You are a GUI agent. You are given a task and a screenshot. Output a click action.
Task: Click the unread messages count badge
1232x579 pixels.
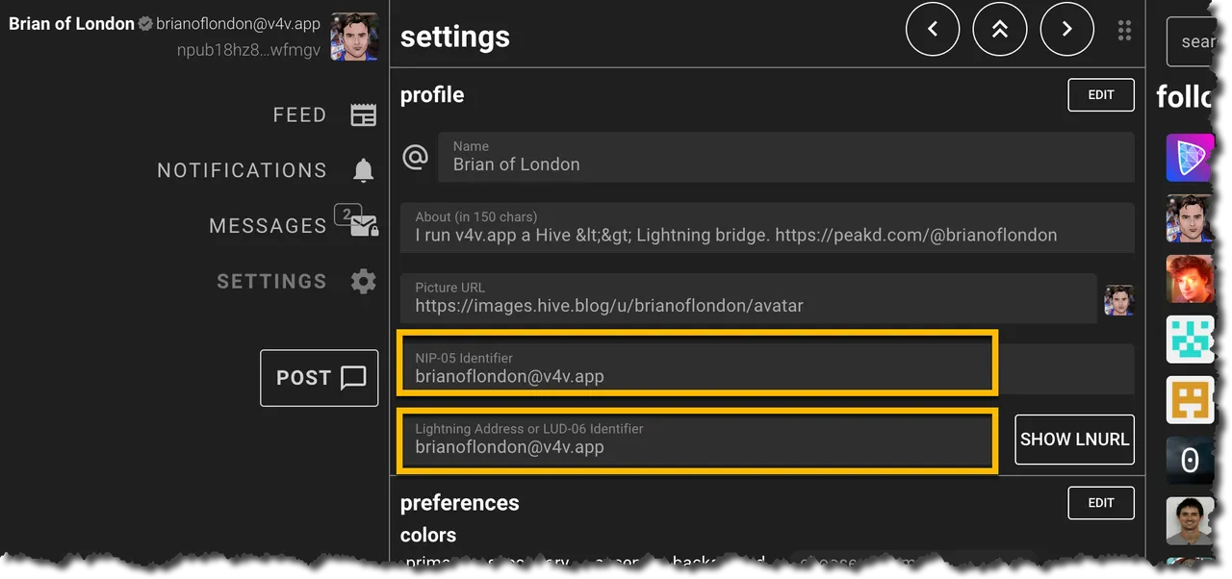point(347,214)
